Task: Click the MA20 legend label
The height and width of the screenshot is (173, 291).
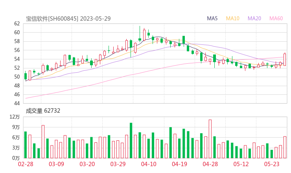Action: coord(254,18)
